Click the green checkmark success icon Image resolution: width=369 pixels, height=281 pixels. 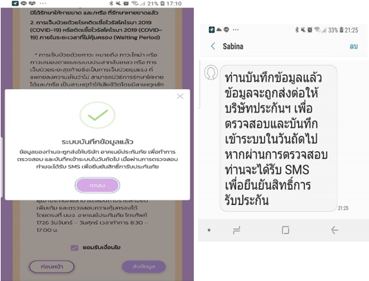coord(97,115)
